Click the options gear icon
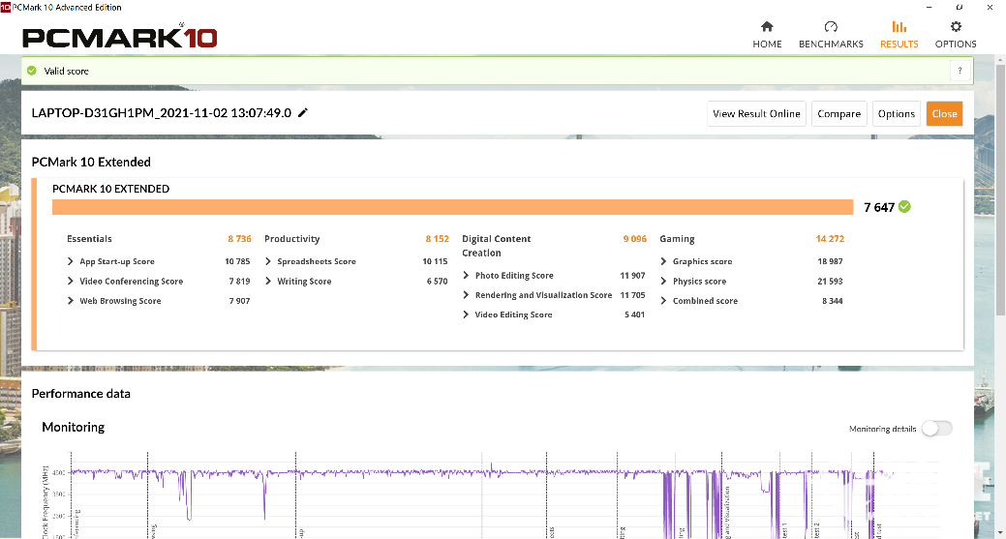 click(956, 26)
